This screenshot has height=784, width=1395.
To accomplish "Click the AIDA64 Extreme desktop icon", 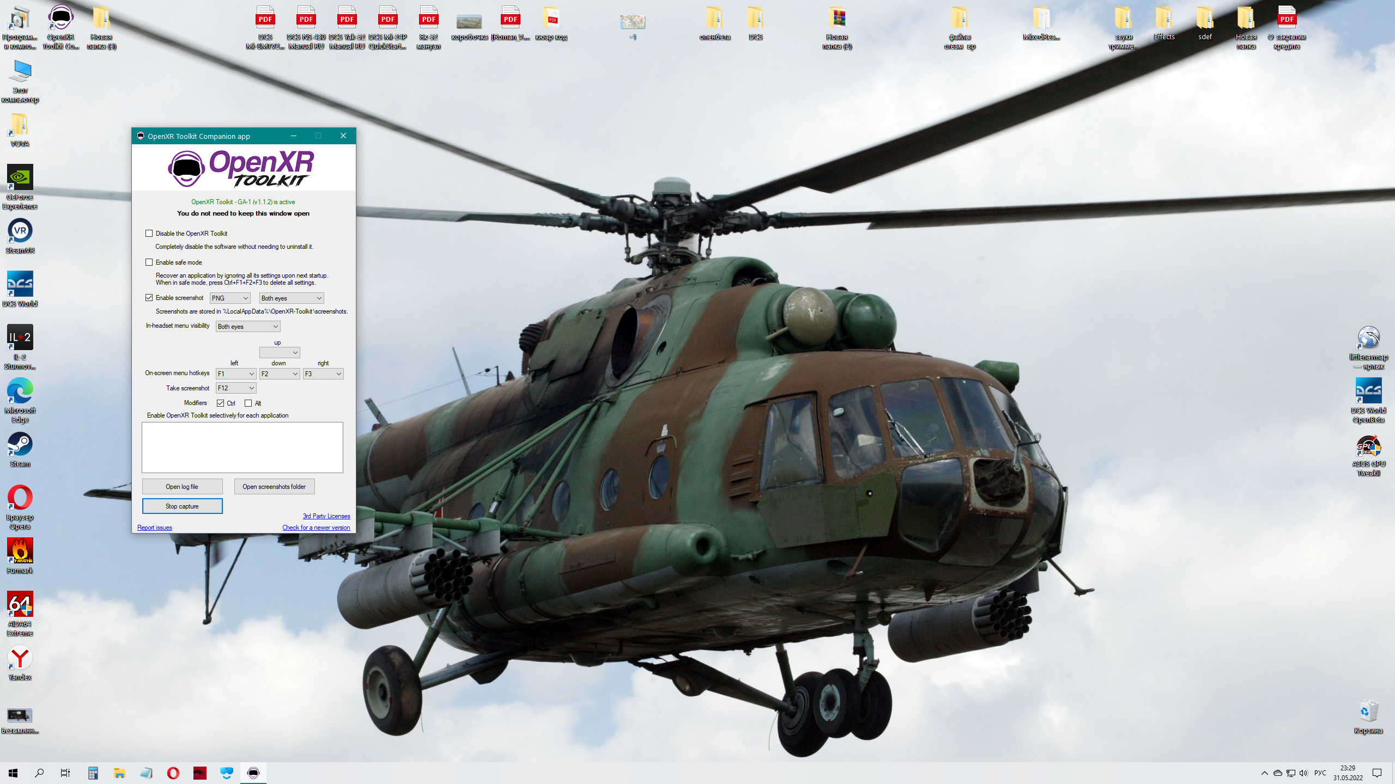I will 20,614.
